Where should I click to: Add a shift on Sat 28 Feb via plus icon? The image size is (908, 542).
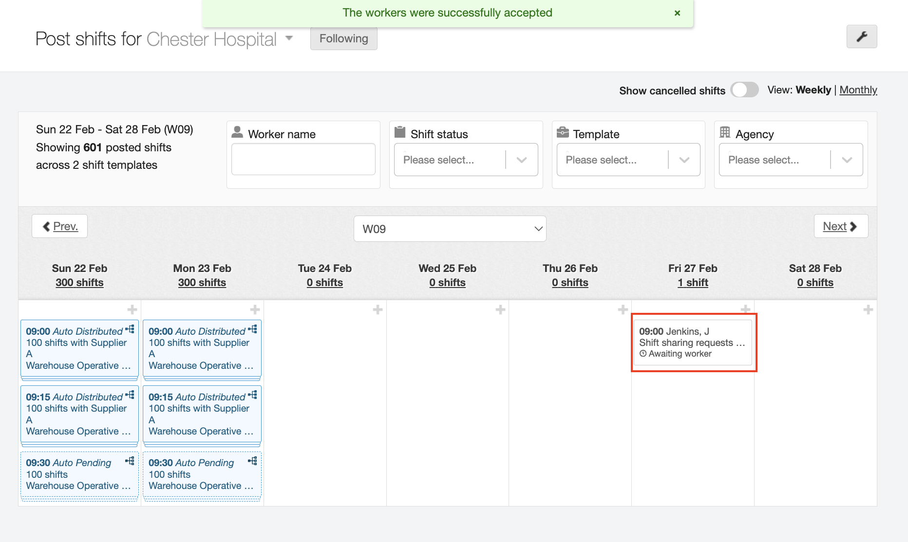click(868, 309)
